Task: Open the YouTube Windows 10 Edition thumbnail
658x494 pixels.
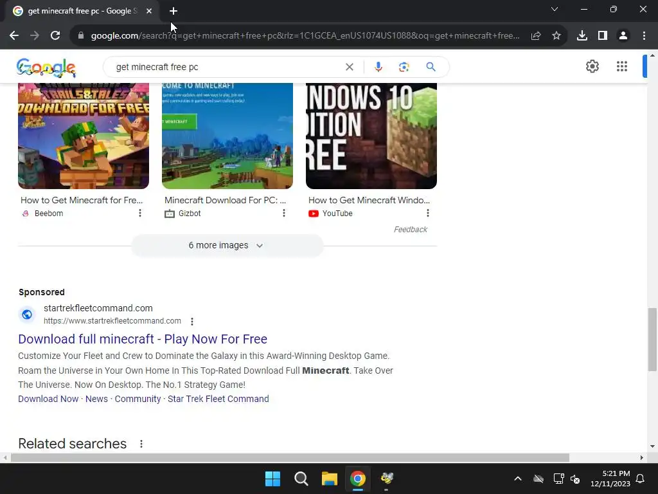Action: pos(371,136)
